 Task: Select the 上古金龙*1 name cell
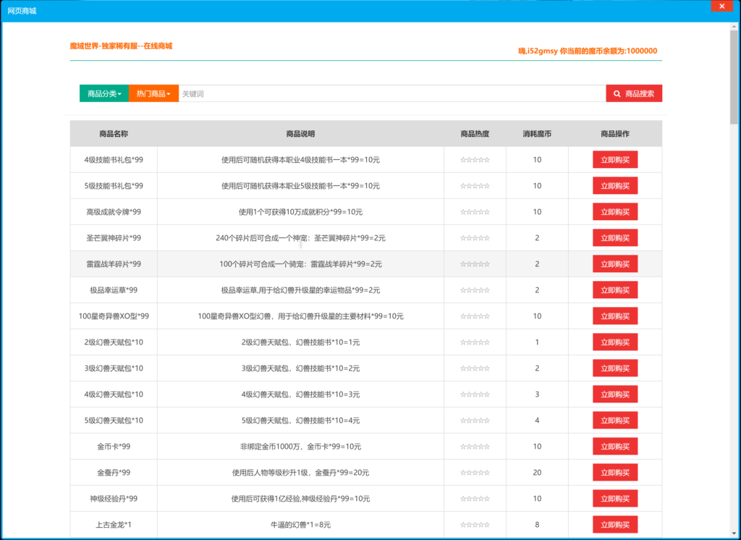(114, 524)
